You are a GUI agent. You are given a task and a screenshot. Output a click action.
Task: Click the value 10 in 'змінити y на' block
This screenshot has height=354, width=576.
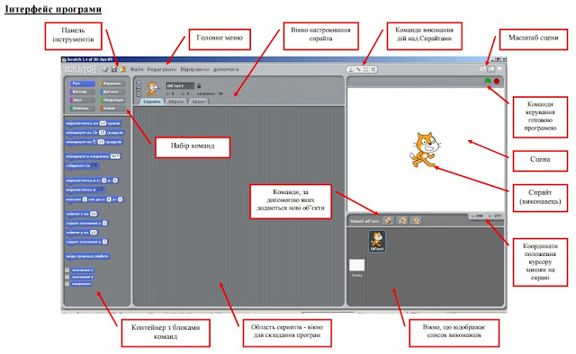coord(94,232)
